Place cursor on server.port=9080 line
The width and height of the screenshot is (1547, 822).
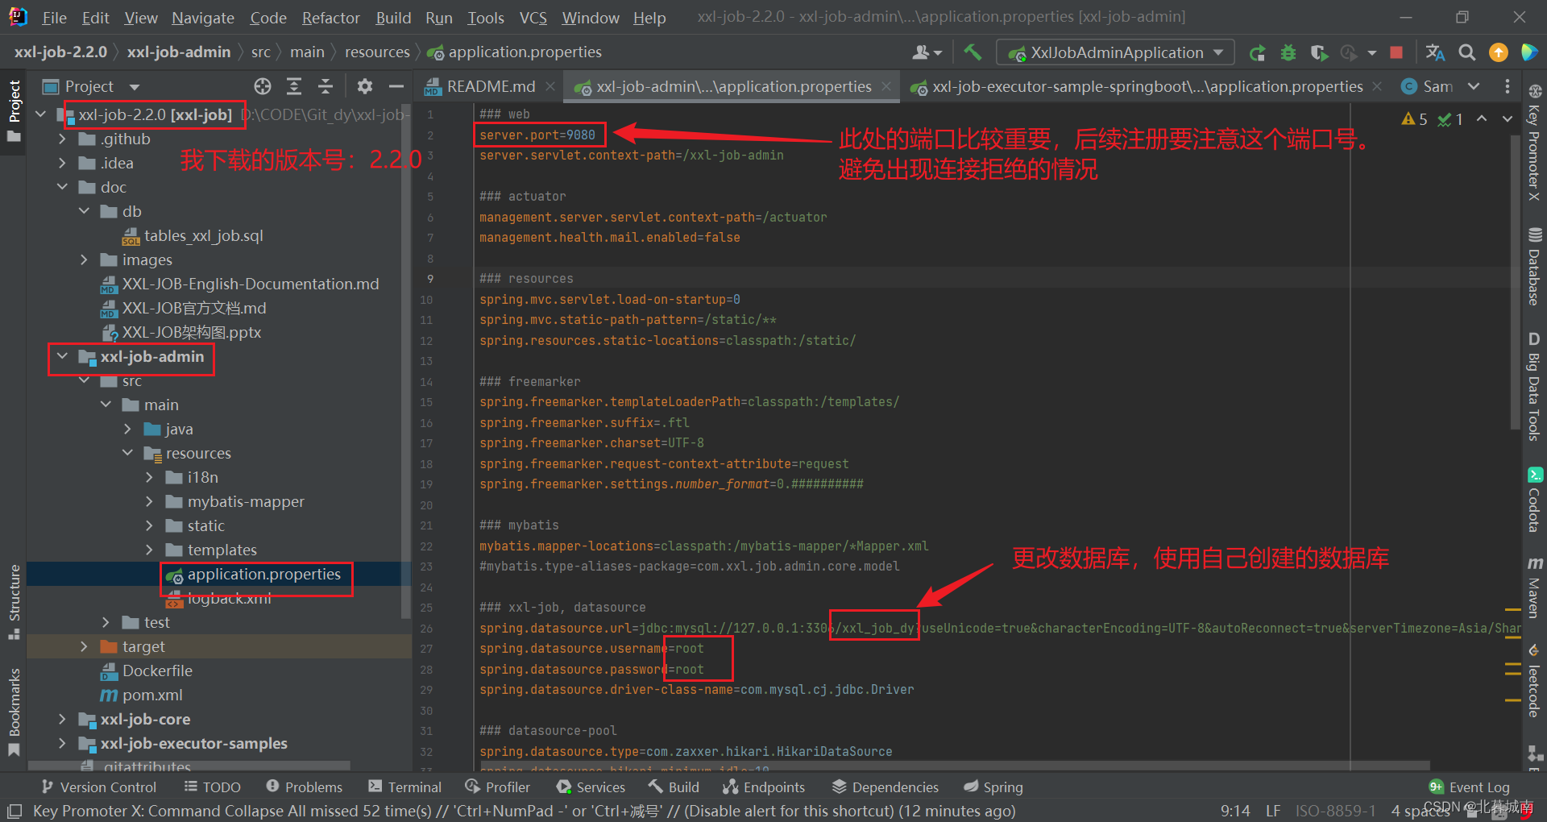[x=537, y=135]
